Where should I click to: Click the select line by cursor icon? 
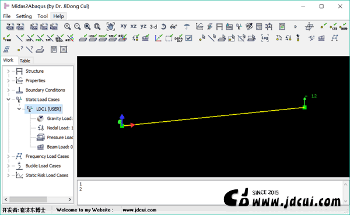[212, 38]
